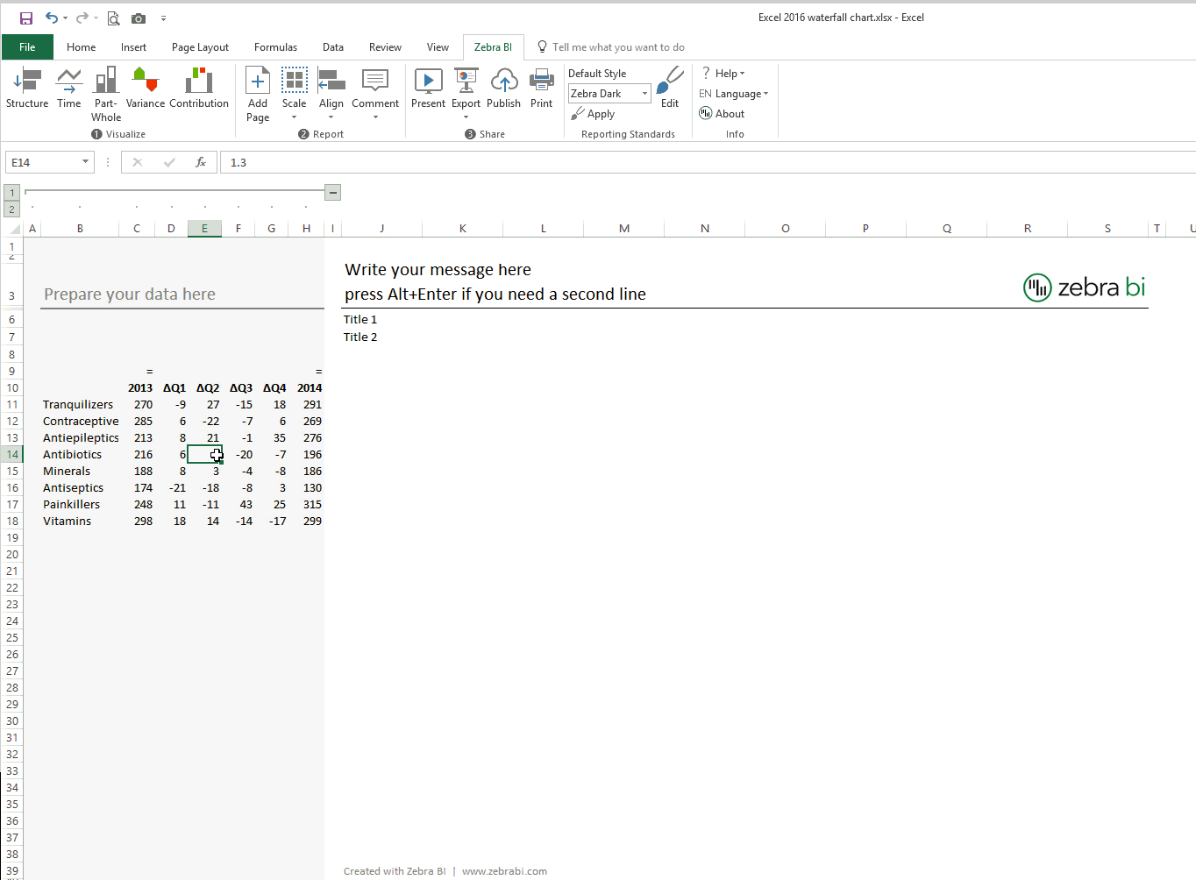Click the Add Page button
1196x880 pixels.
pyautogui.click(x=258, y=95)
